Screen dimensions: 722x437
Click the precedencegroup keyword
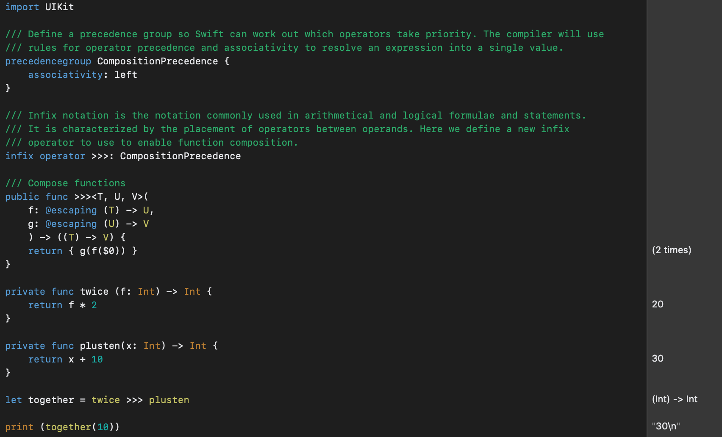click(48, 61)
